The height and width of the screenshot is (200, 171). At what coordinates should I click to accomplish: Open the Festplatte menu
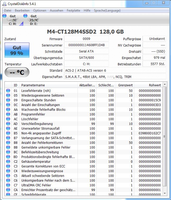pyautogui.click(x=73, y=10)
